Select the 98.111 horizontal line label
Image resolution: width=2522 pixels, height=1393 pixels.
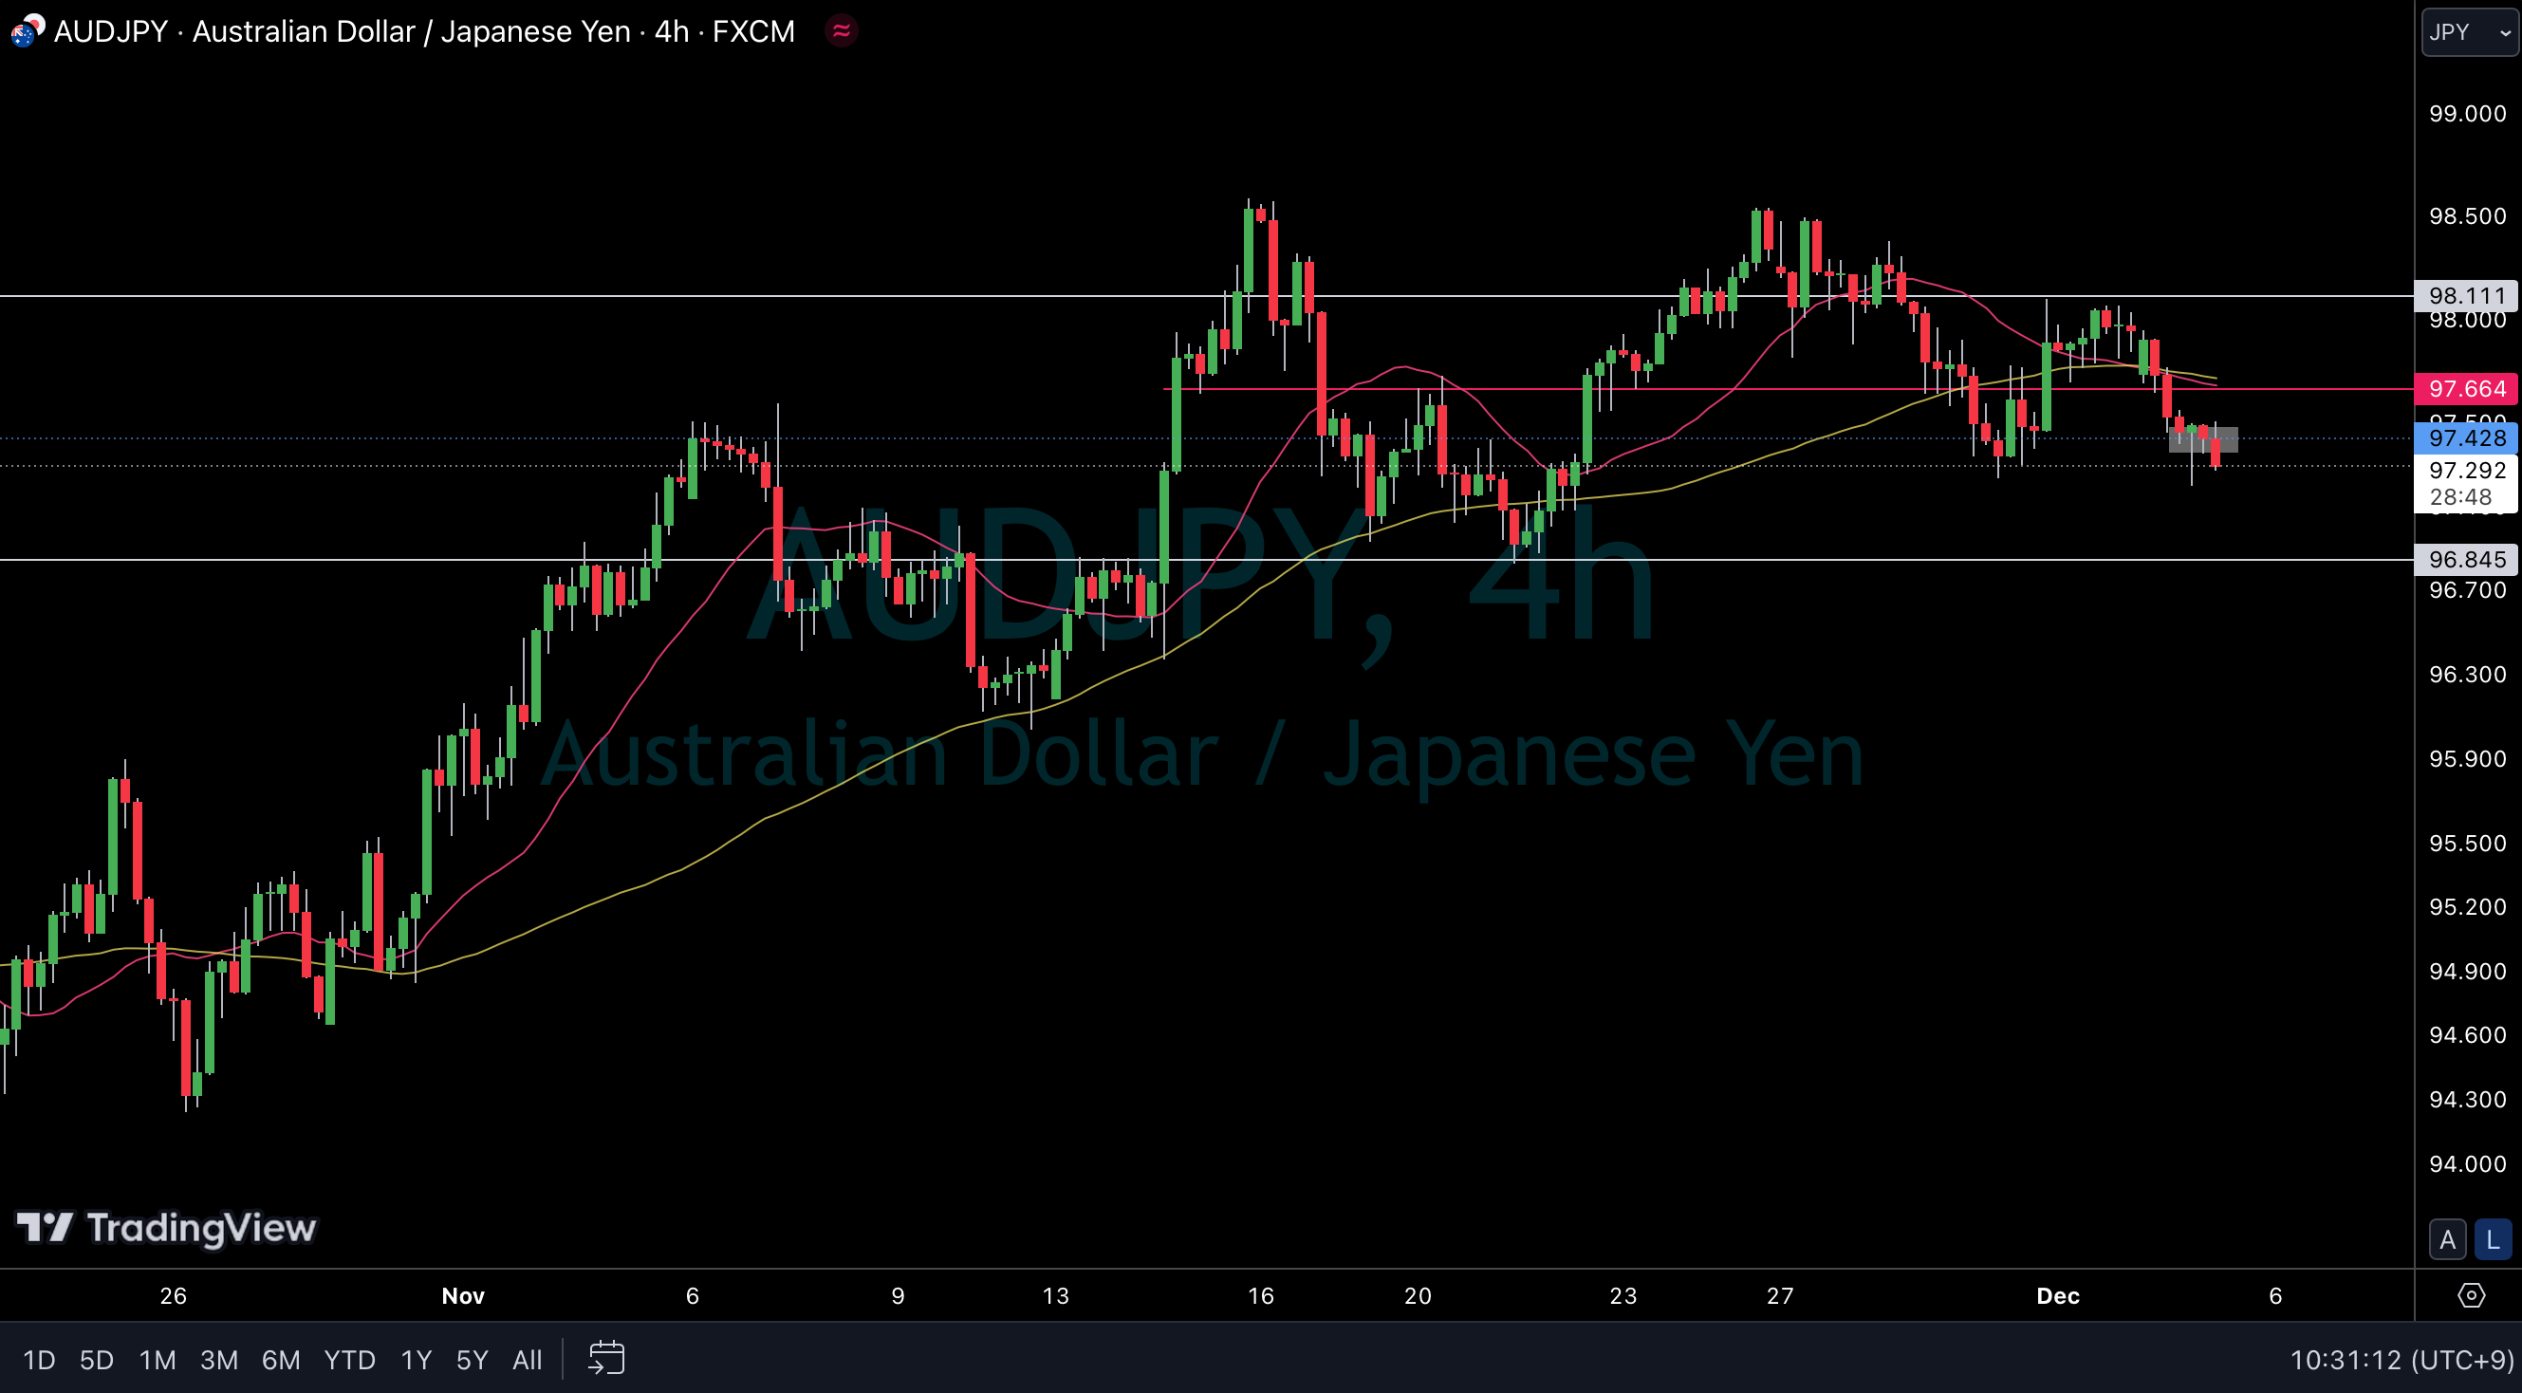coord(2466,296)
